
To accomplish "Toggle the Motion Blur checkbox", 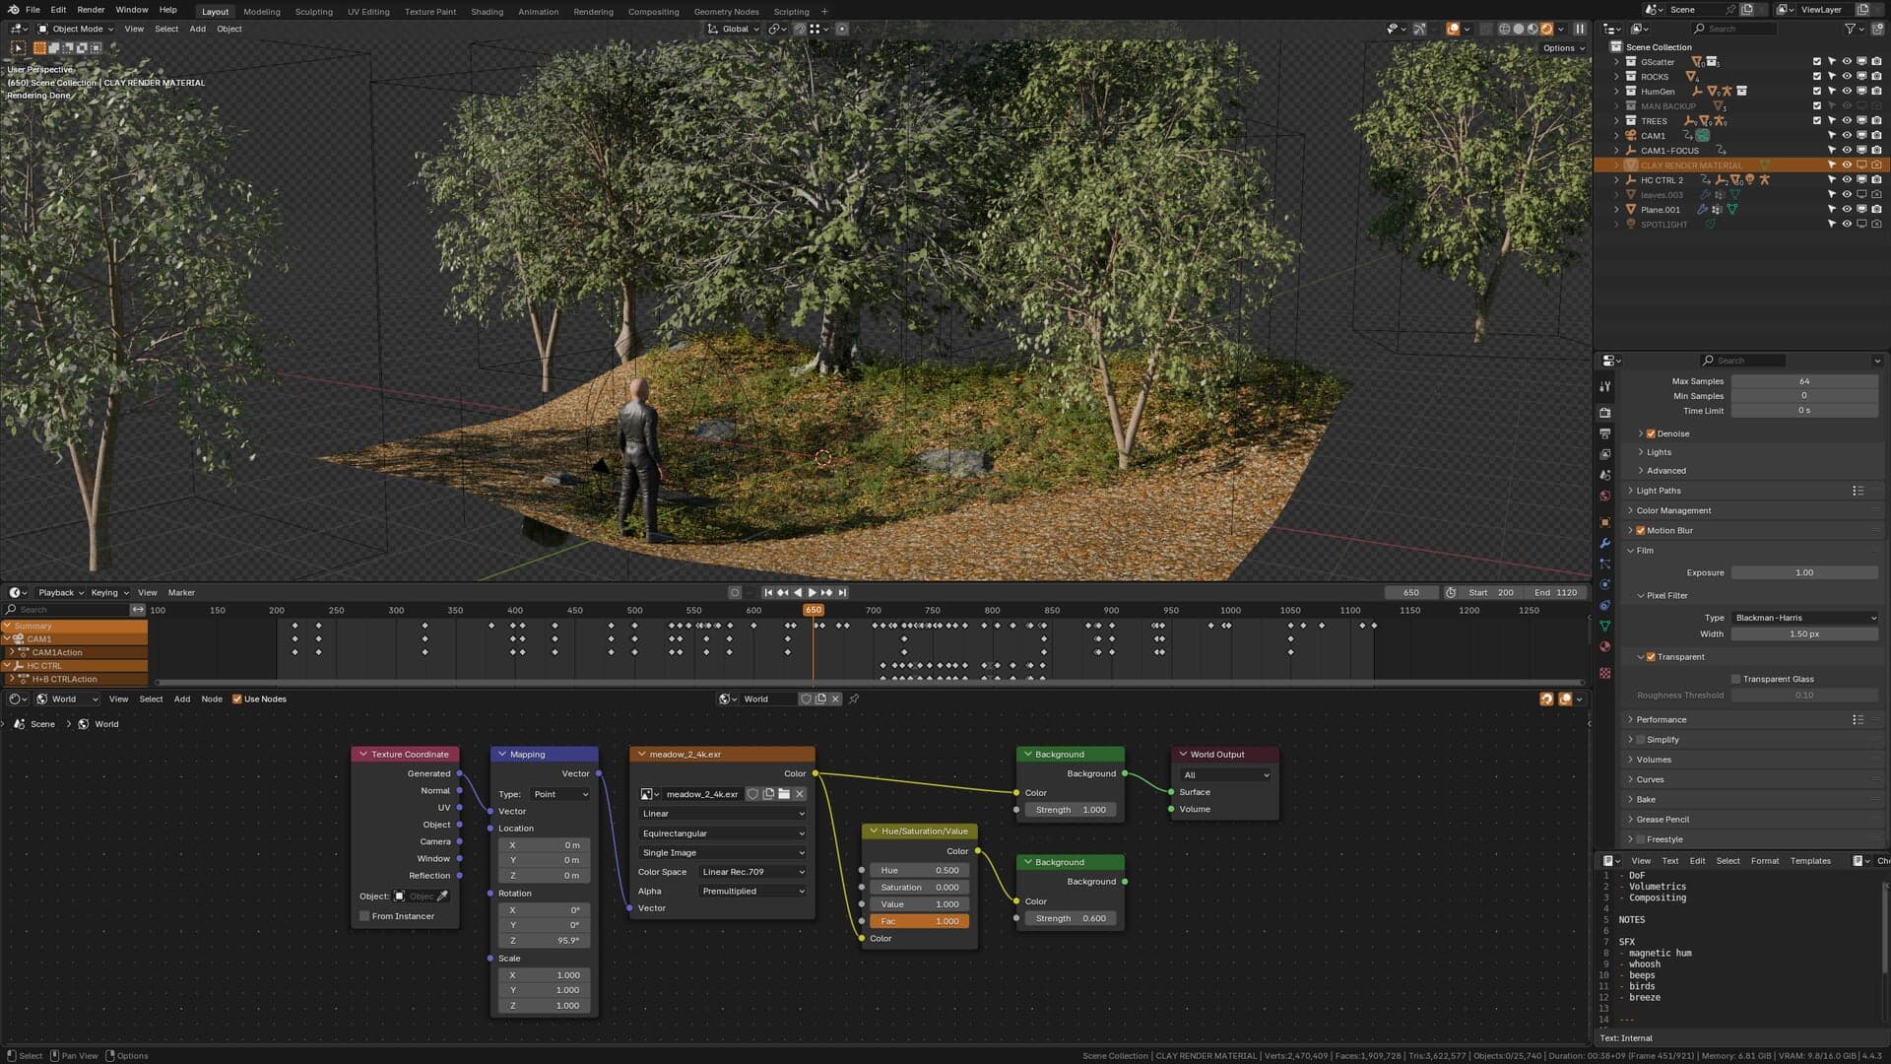I will (x=1641, y=530).
